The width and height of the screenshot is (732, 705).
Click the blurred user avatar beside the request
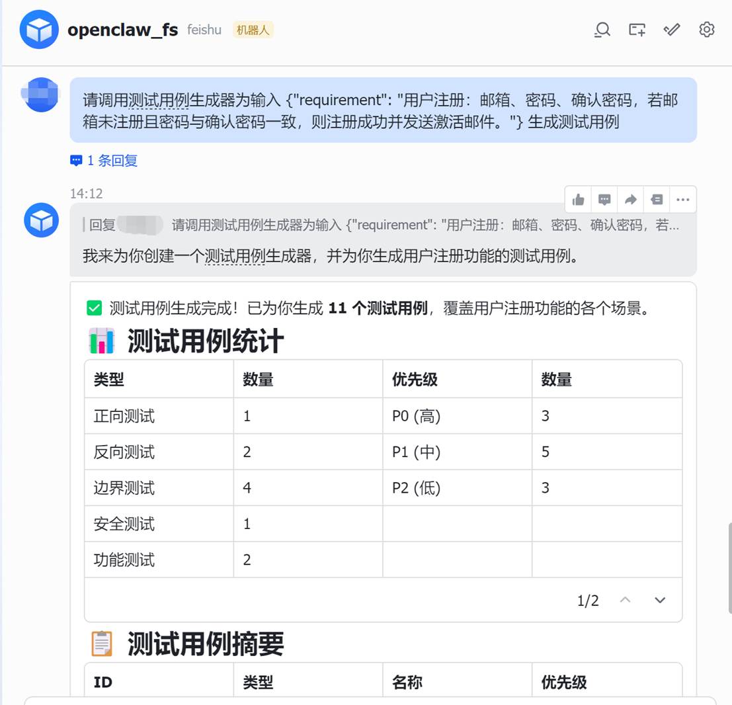pyautogui.click(x=41, y=95)
